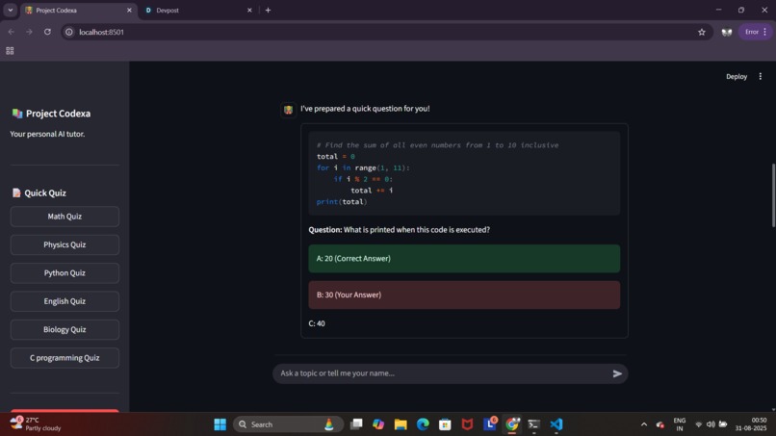Click the Quick Quiz heading

(x=45, y=193)
